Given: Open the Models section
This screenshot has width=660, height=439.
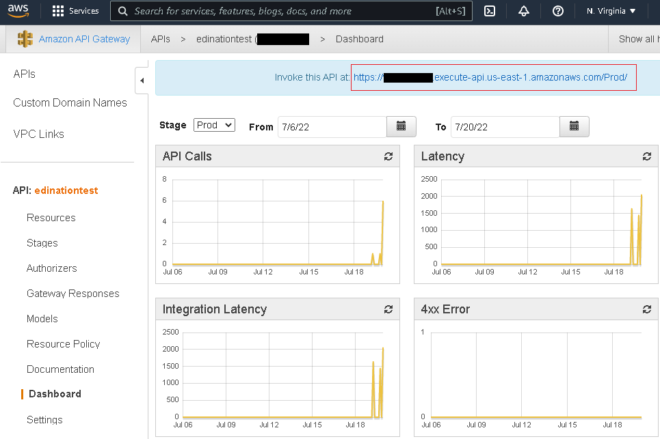Looking at the screenshot, I should click(42, 318).
